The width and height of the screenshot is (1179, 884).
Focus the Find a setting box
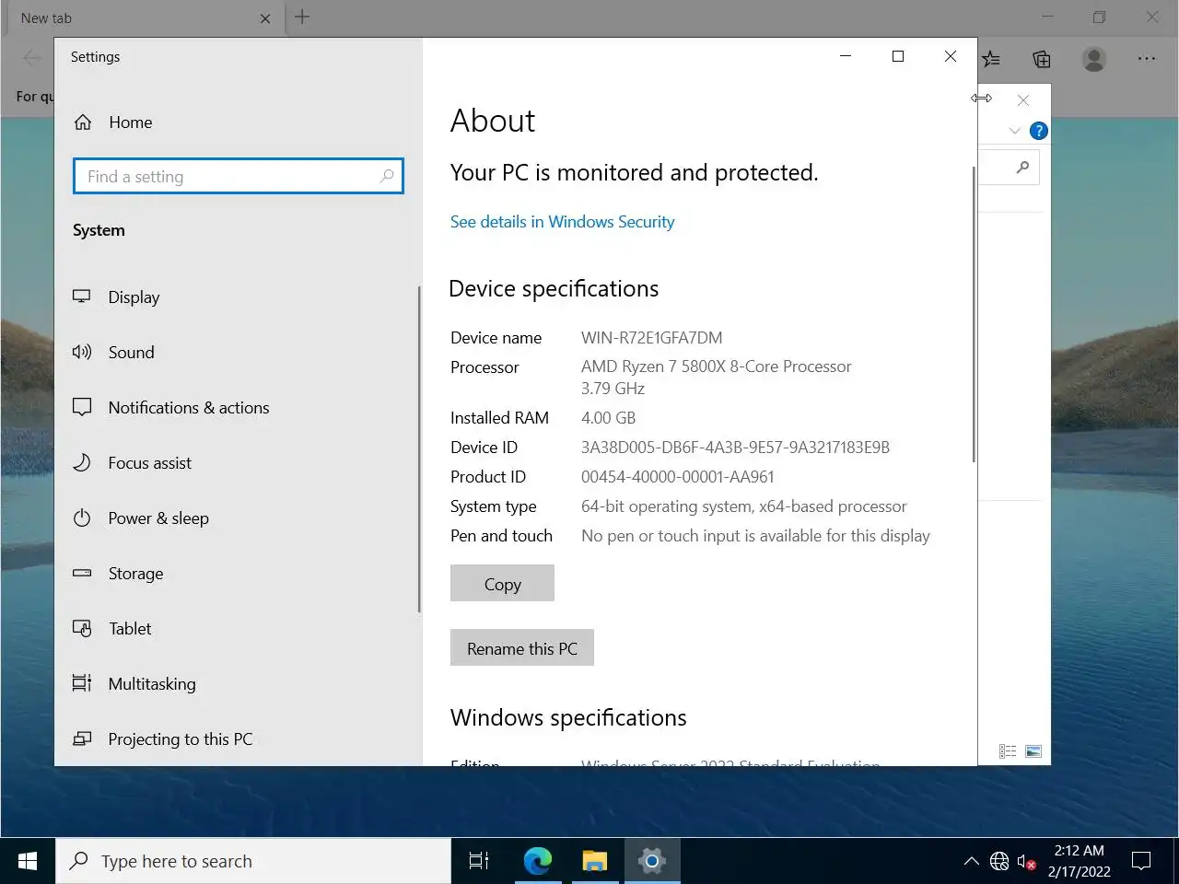[x=239, y=176]
